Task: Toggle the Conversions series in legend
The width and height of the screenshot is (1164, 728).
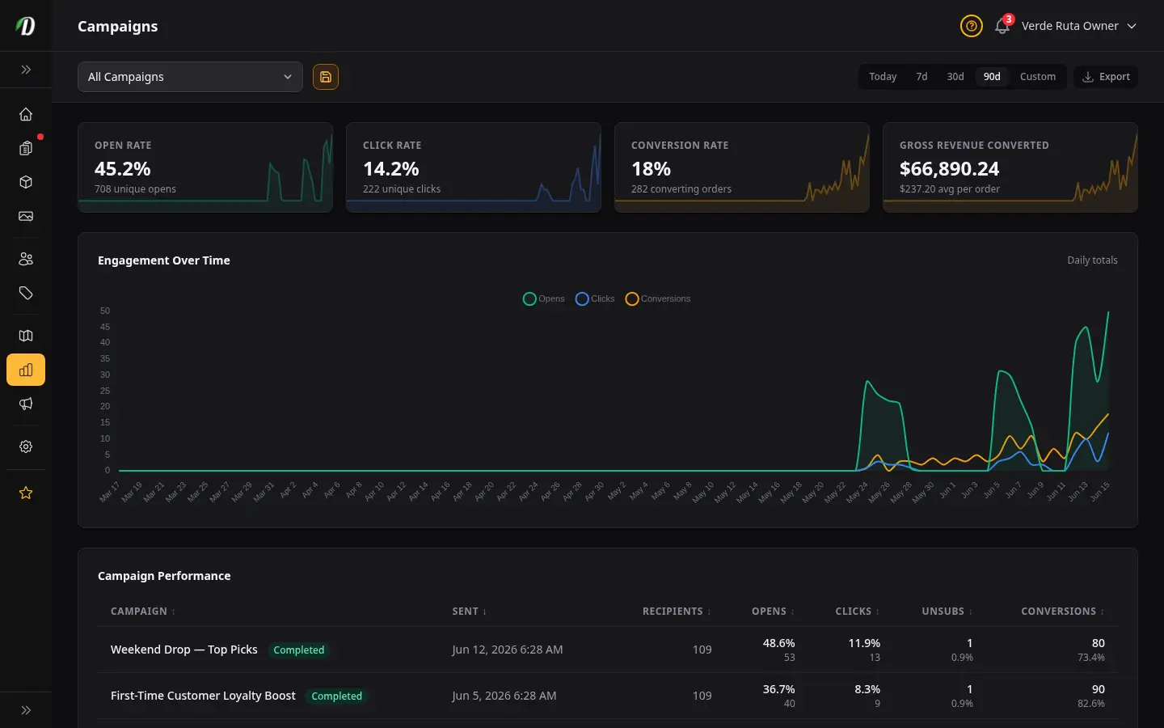Action: 658,298
